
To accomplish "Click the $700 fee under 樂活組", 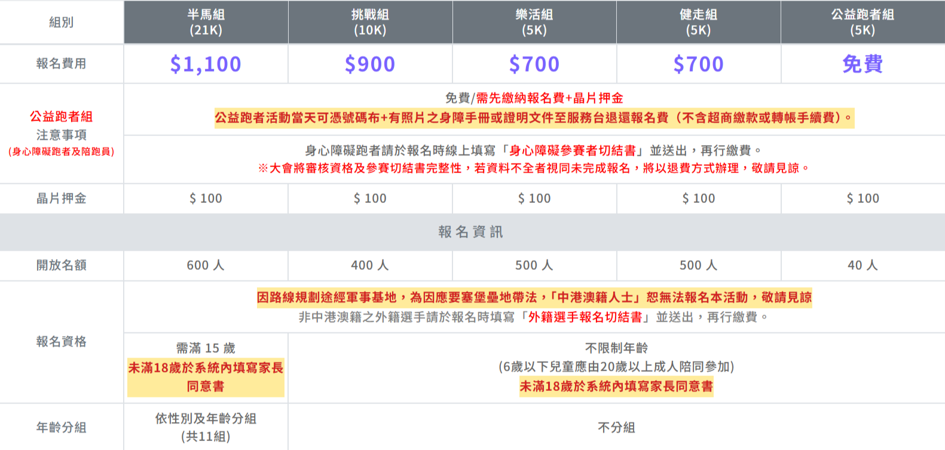I will 534,64.
